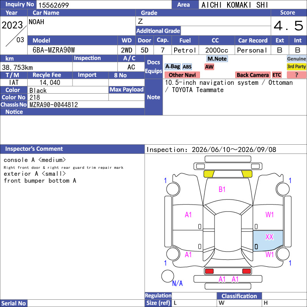The height and width of the screenshot is (307, 307).
Task: Click the A.Bag equipment badge
Action: pos(172,67)
